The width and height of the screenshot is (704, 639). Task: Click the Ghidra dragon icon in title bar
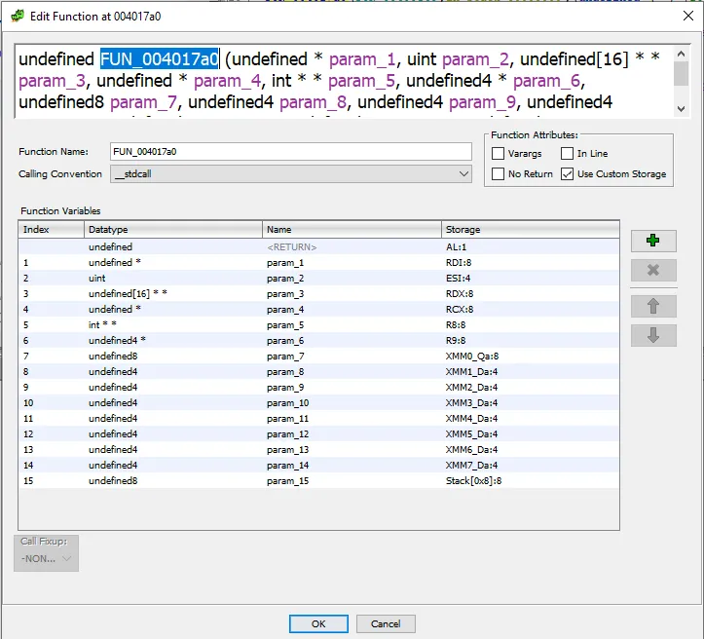17,16
